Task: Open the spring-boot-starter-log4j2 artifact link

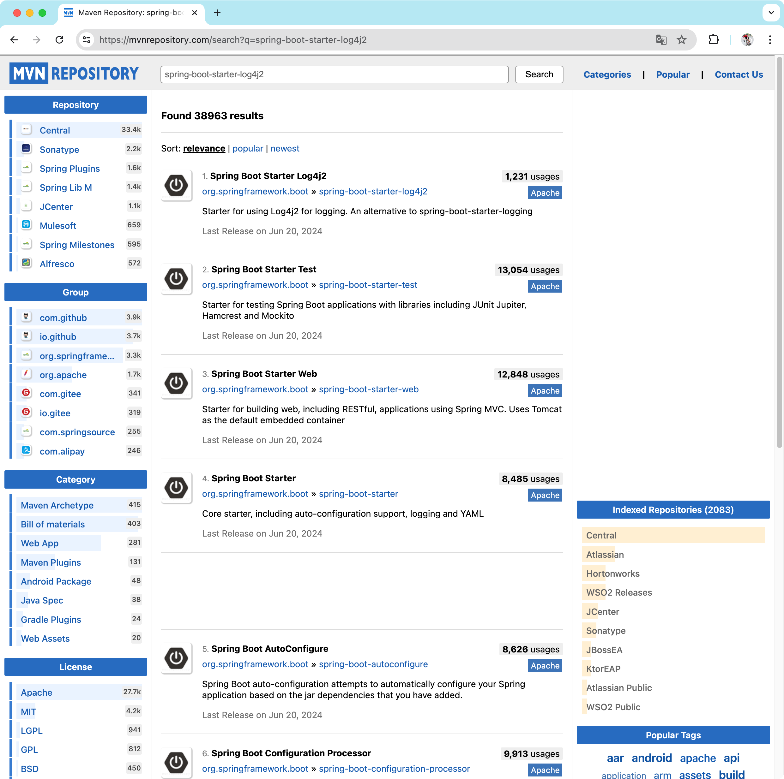Action: click(372, 191)
